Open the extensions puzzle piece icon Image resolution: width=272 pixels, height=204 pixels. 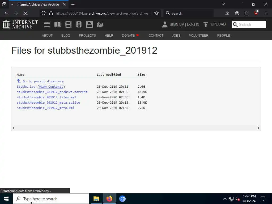(x=246, y=13)
